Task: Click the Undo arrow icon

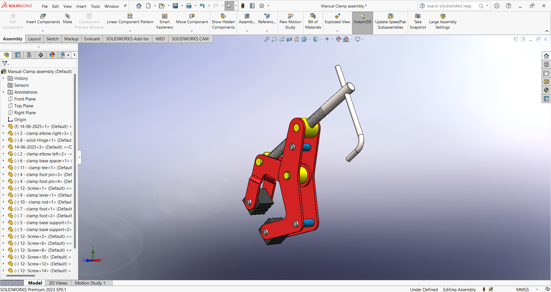Action: [x=202, y=6]
